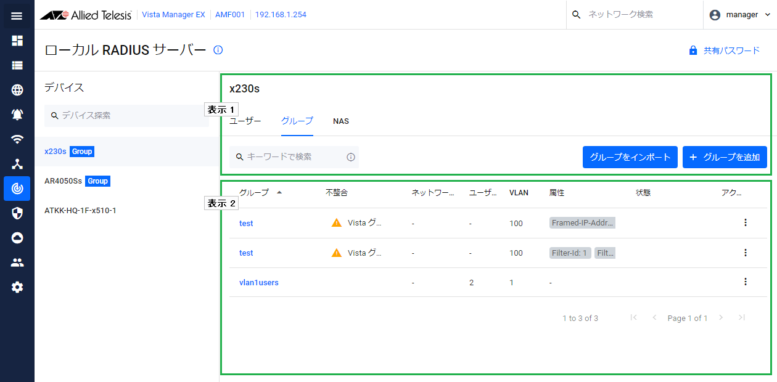Open the user management people icon
Screen dimensions: 777x382
click(x=17, y=262)
